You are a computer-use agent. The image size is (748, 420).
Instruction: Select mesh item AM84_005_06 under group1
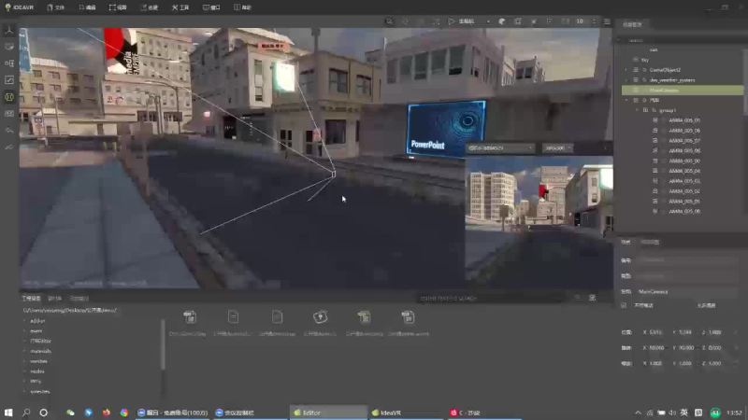coord(684,131)
